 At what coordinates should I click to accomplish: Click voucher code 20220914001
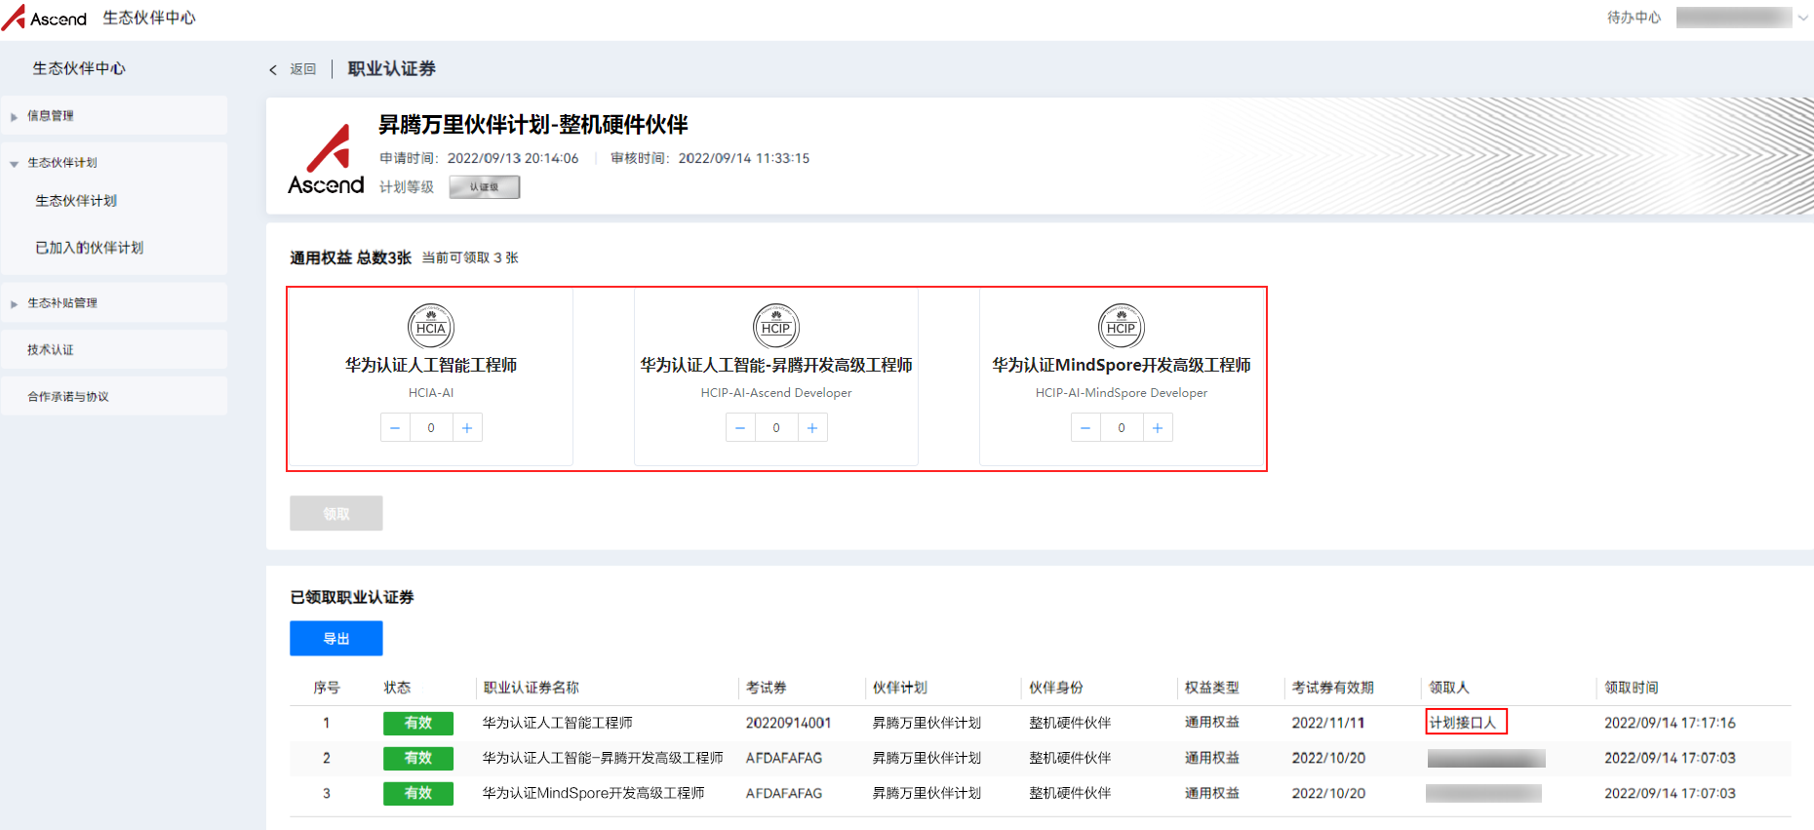click(788, 723)
